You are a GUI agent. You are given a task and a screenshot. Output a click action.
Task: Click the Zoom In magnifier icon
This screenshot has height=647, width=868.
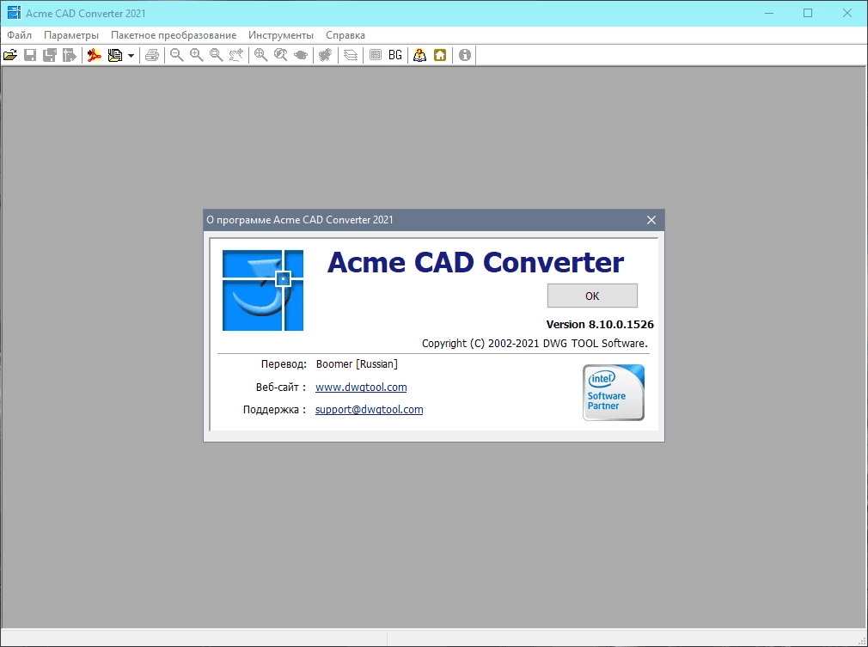click(197, 55)
